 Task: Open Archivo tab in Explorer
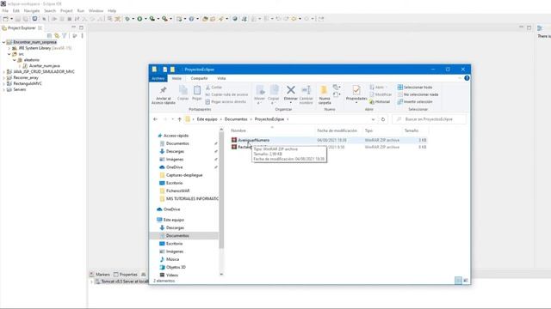158,78
